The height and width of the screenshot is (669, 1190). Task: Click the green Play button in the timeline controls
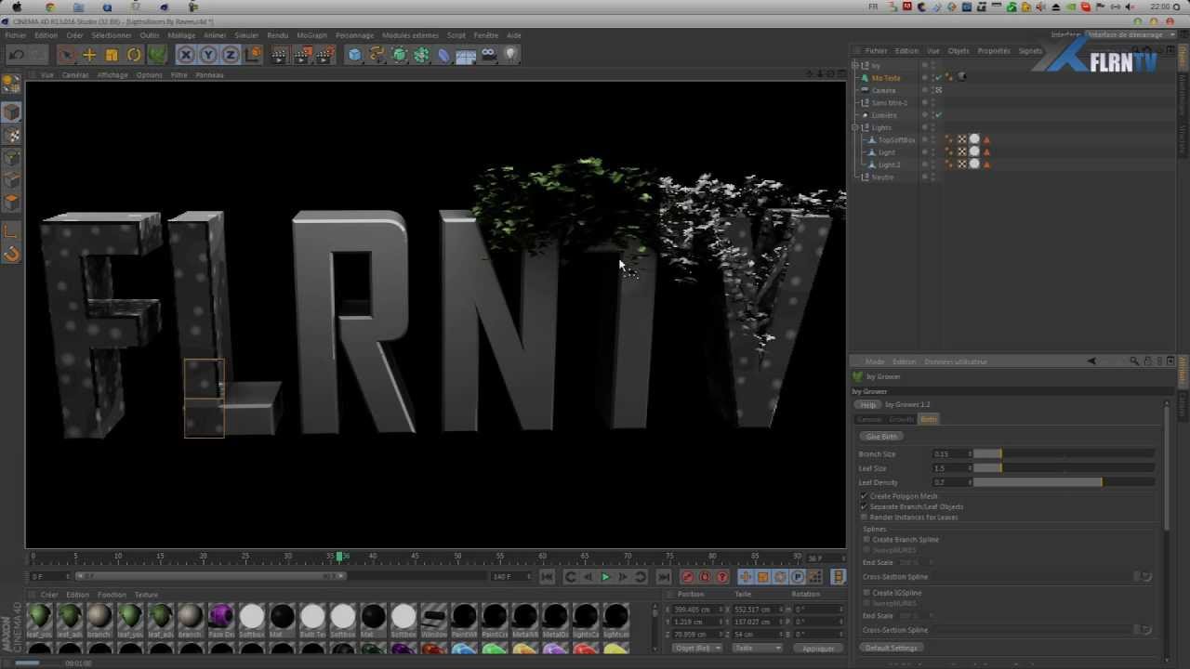pos(605,577)
